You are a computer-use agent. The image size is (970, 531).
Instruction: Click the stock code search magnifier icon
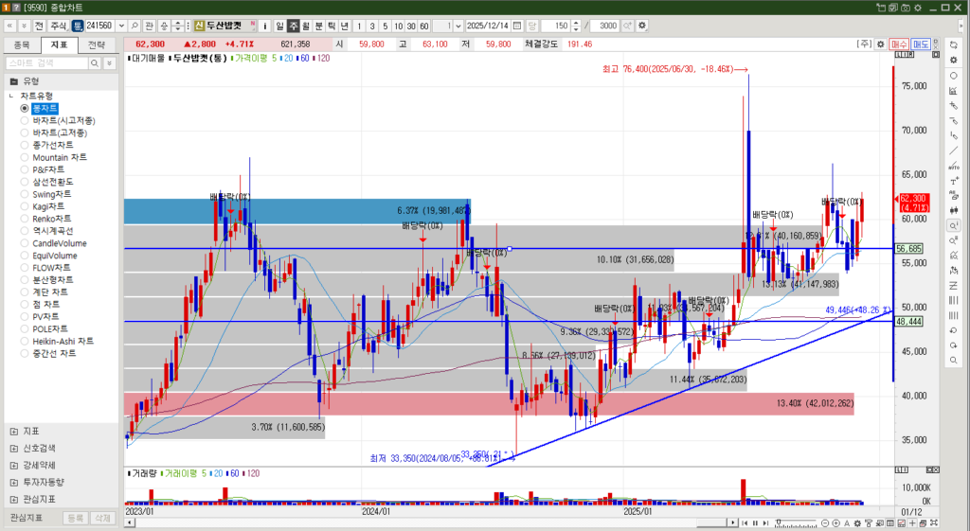(135, 26)
